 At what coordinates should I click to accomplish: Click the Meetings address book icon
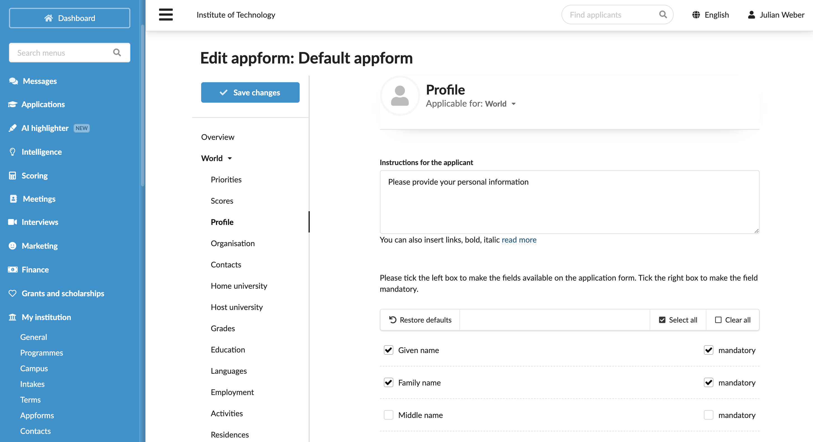(13, 199)
